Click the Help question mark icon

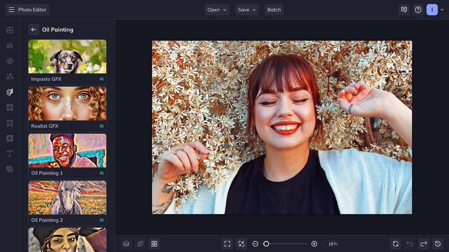pyautogui.click(x=418, y=10)
